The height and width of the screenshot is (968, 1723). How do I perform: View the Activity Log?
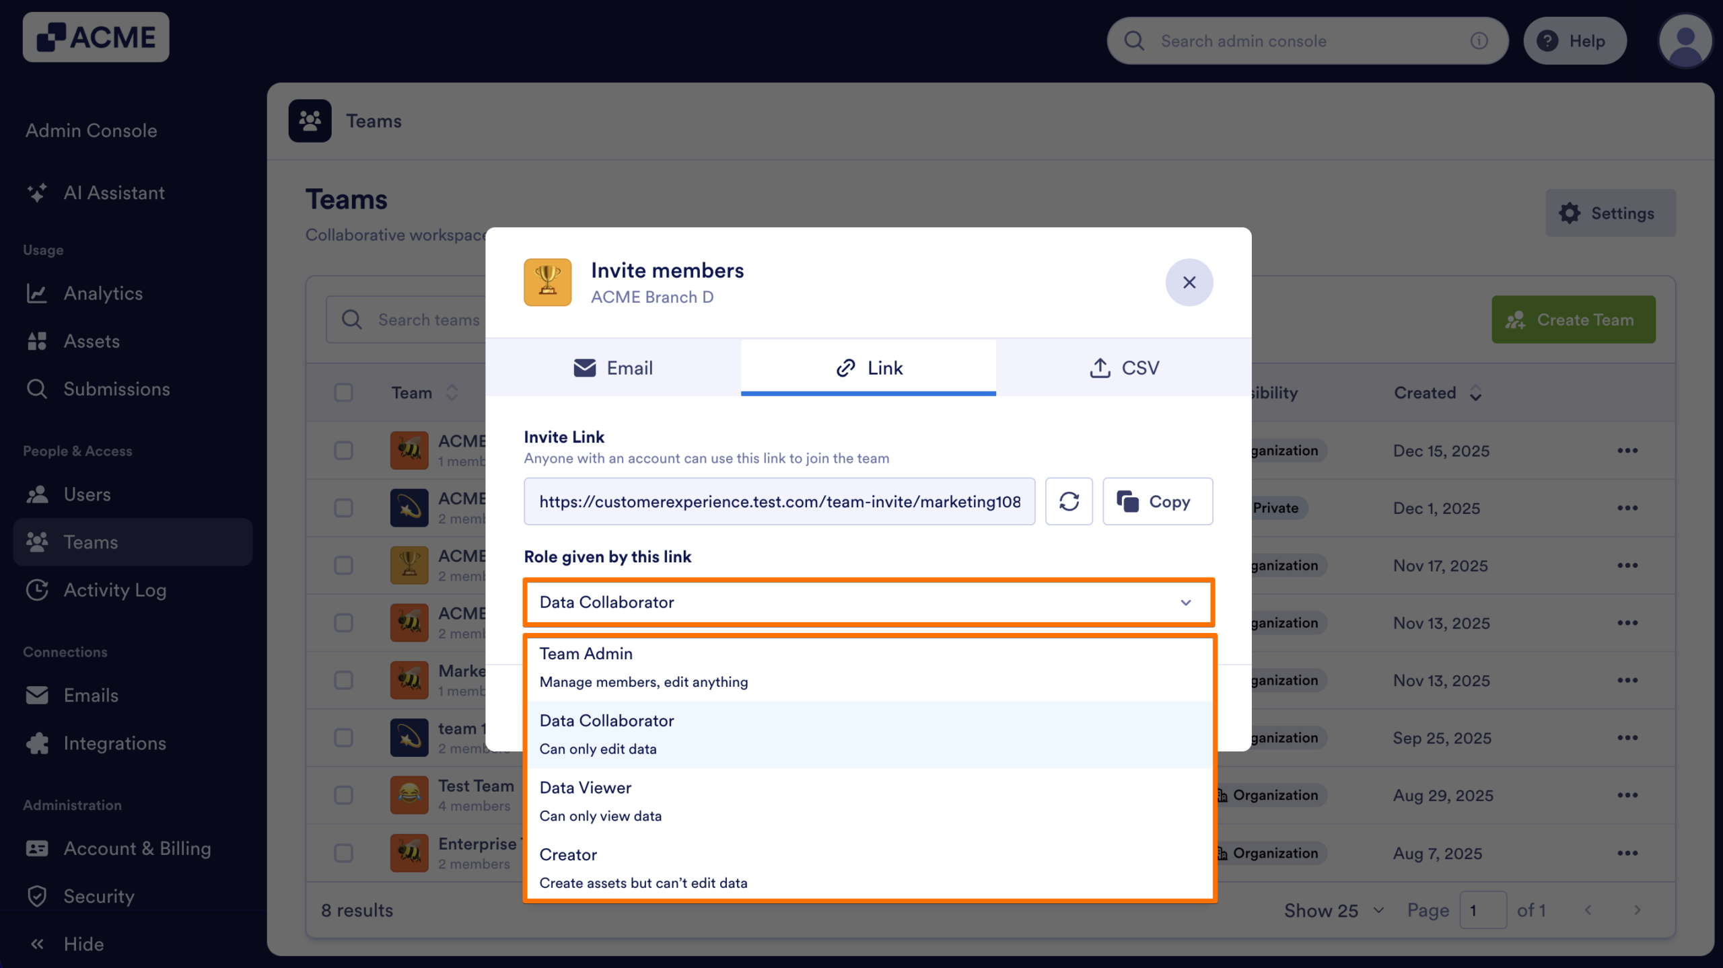(115, 590)
